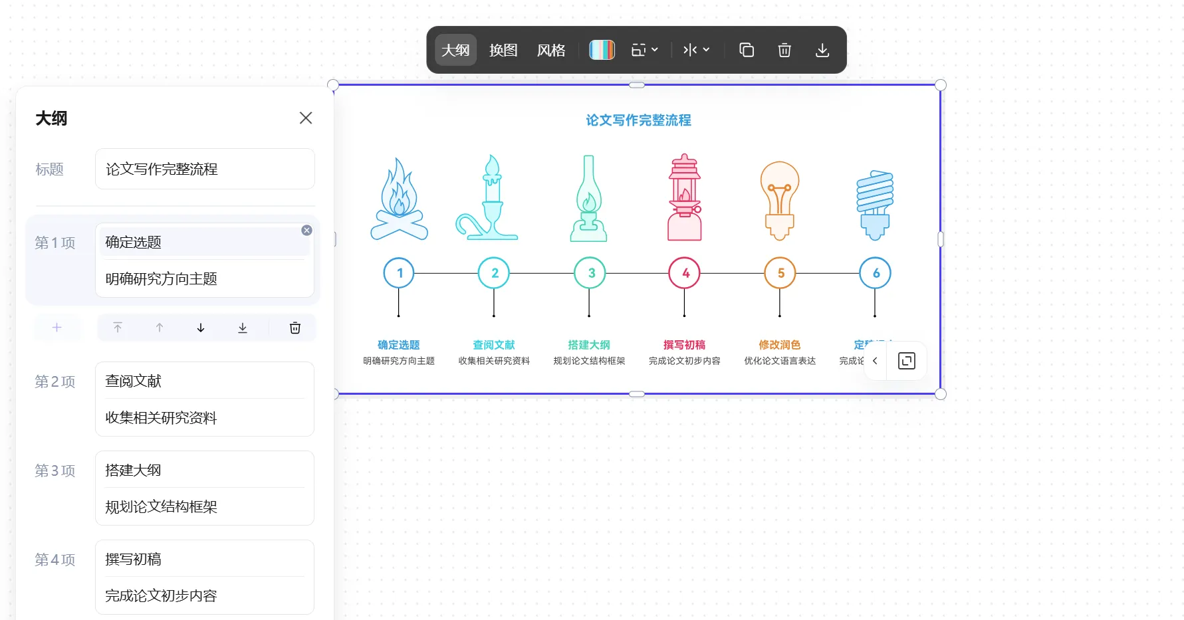The width and height of the screenshot is (1184, 620).
Task: Expand the flip/alignment dropdown in toolbar
Action: pyautogui.click(x=696, y=50)
